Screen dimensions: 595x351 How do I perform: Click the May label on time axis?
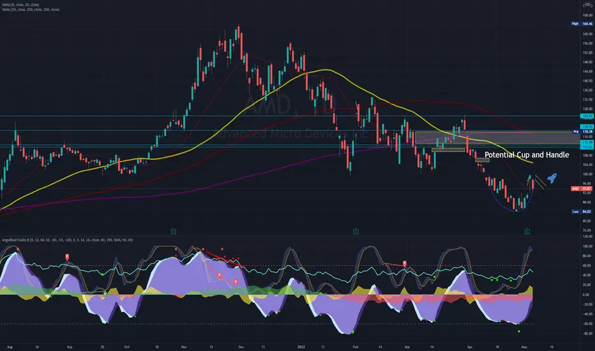pyautogui.click(x=524, y=347)
